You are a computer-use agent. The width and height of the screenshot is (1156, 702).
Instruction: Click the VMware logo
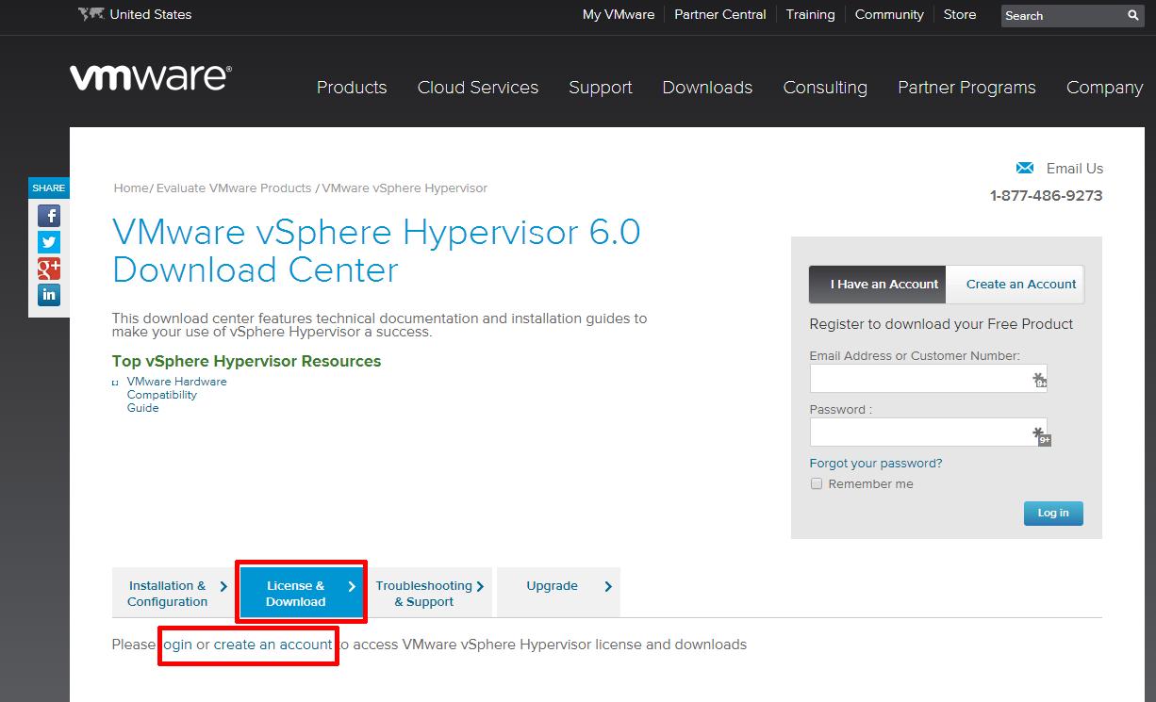coord(151,77)
